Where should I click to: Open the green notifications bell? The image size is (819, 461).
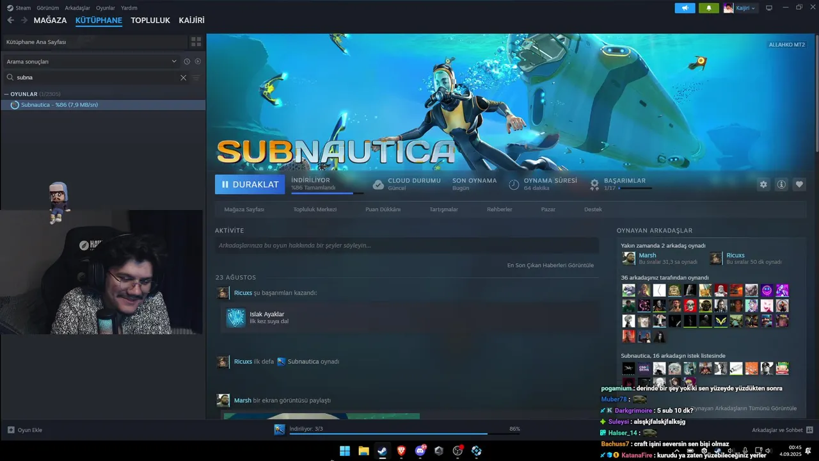(x=708, y=8)
